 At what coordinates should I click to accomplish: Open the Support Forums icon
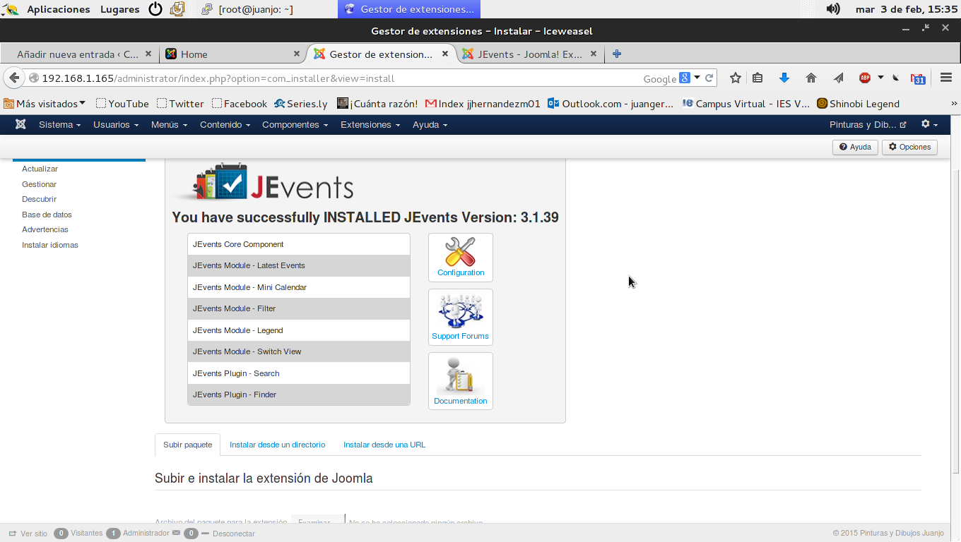click(x=460, y=311)
